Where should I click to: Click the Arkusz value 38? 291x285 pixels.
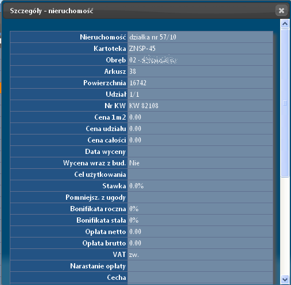point(133,72)
